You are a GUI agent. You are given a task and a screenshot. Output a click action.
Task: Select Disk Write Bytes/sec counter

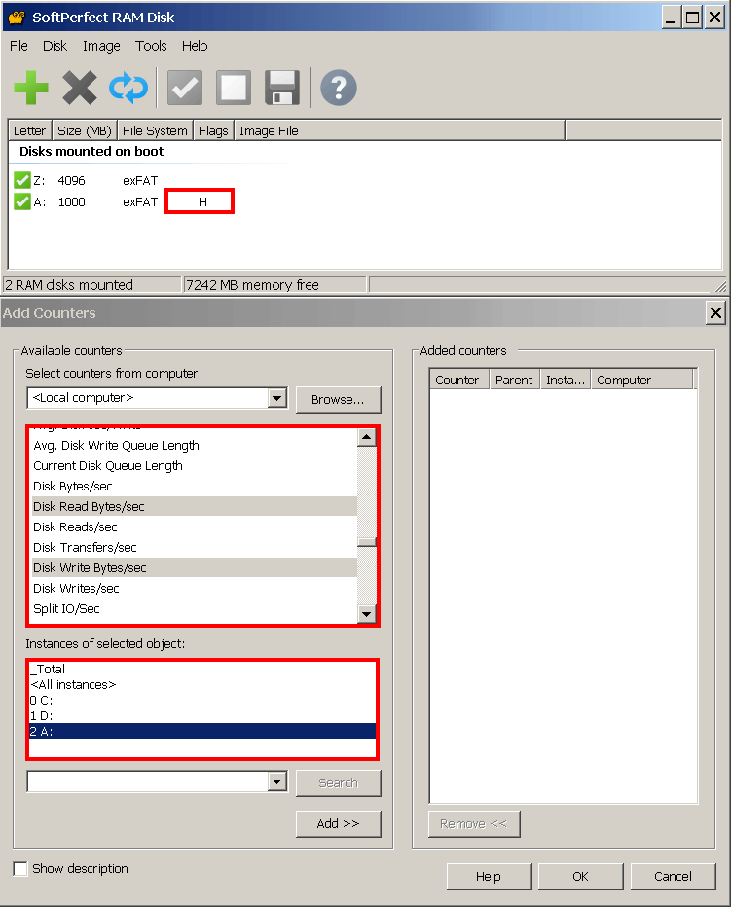click(x=195, y=567)
